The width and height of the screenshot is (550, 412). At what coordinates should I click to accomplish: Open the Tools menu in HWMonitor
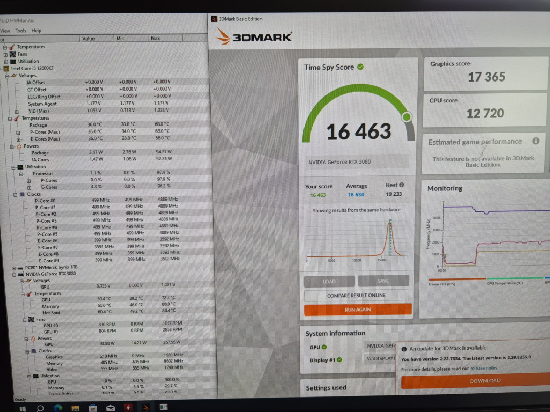21,31
